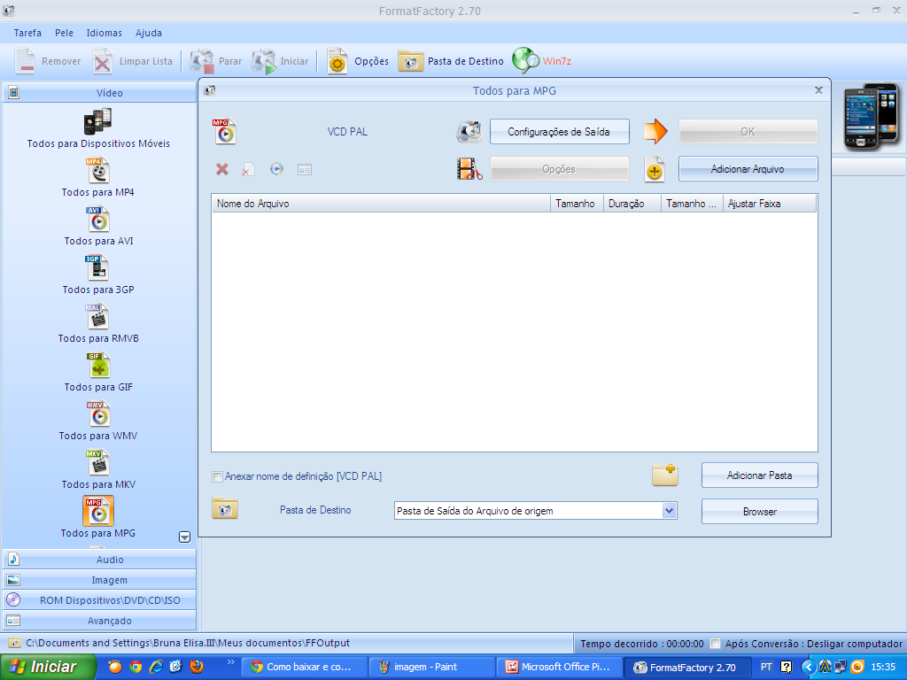Click the Adicionar Arquivo button

tap(748, 169)
